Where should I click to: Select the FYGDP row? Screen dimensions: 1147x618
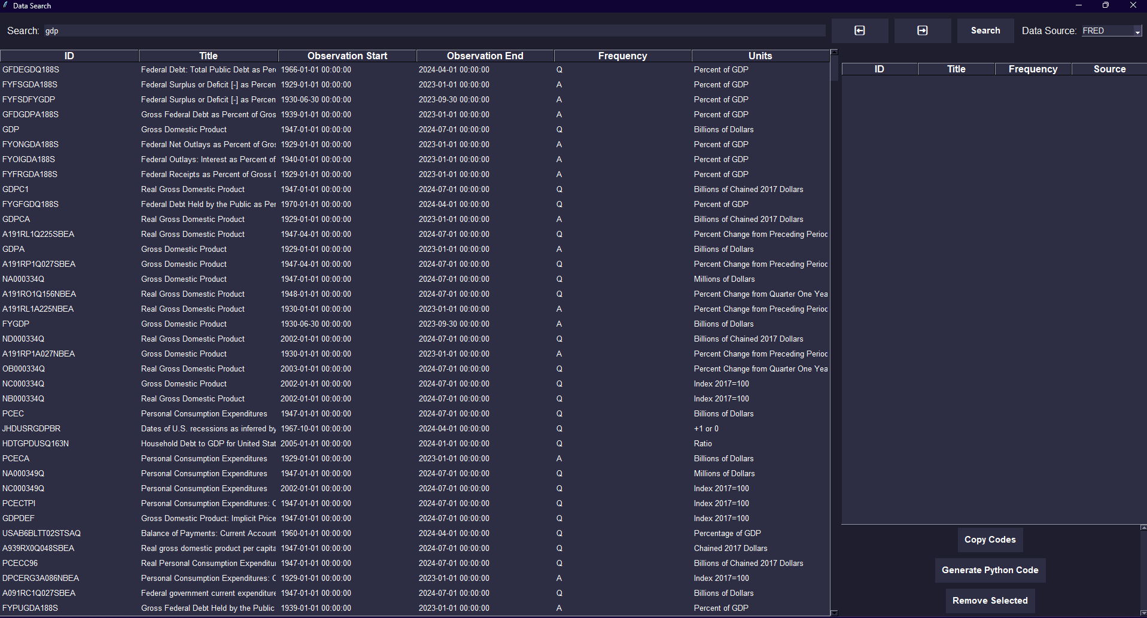tap(415, 324)
